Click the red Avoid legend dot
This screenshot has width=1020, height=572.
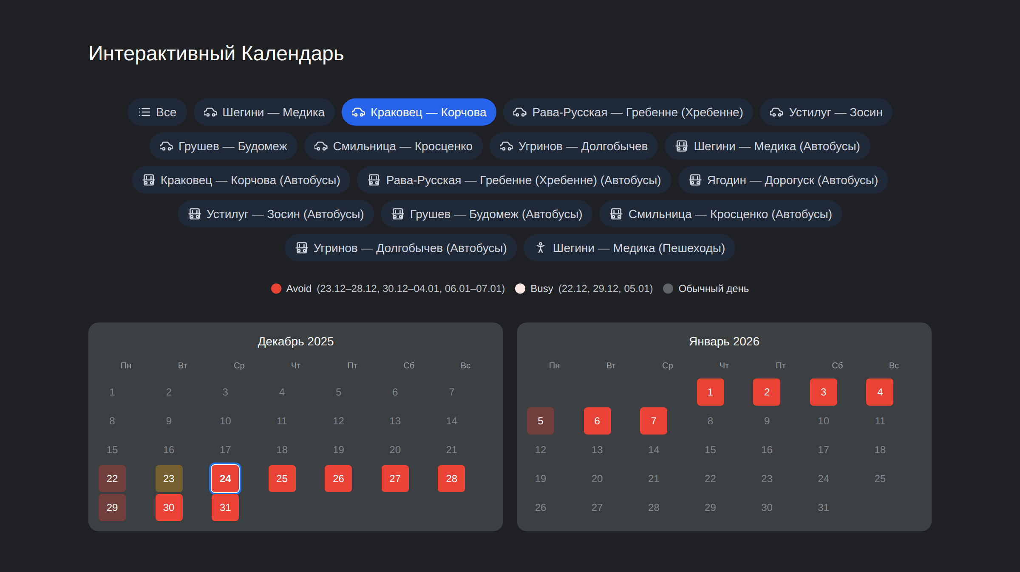tap(276, 289)
